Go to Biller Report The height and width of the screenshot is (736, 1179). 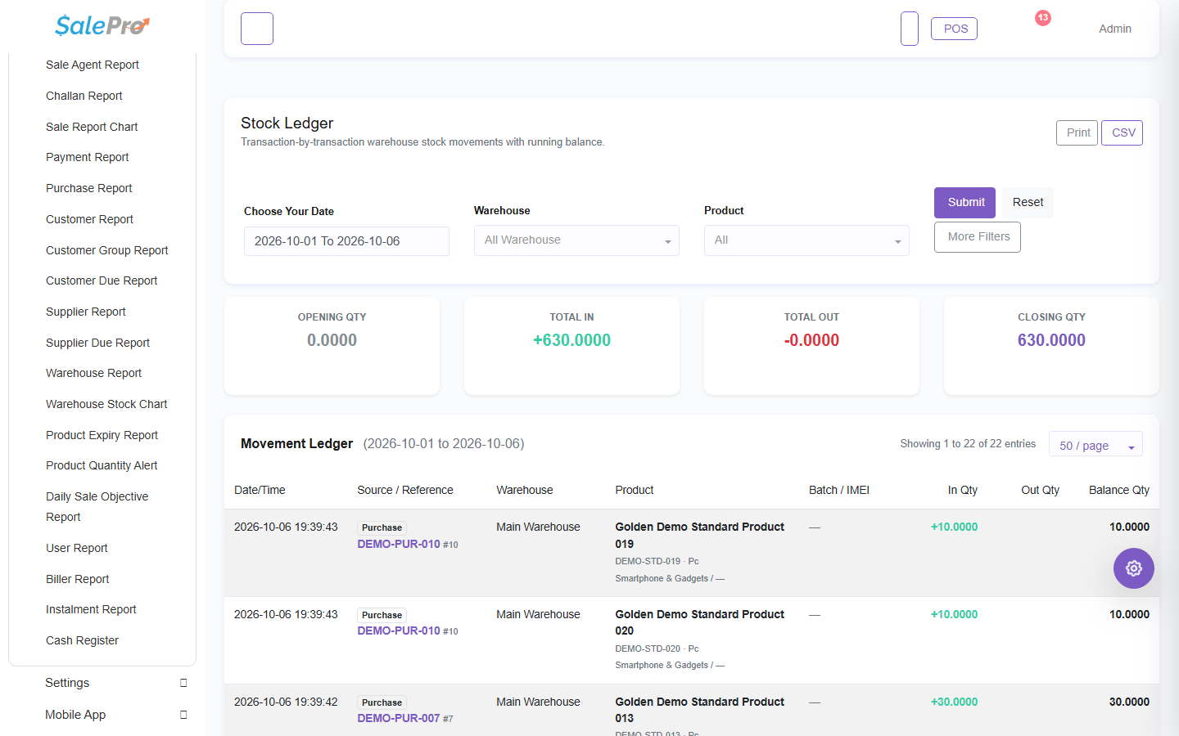click(78, 579)
